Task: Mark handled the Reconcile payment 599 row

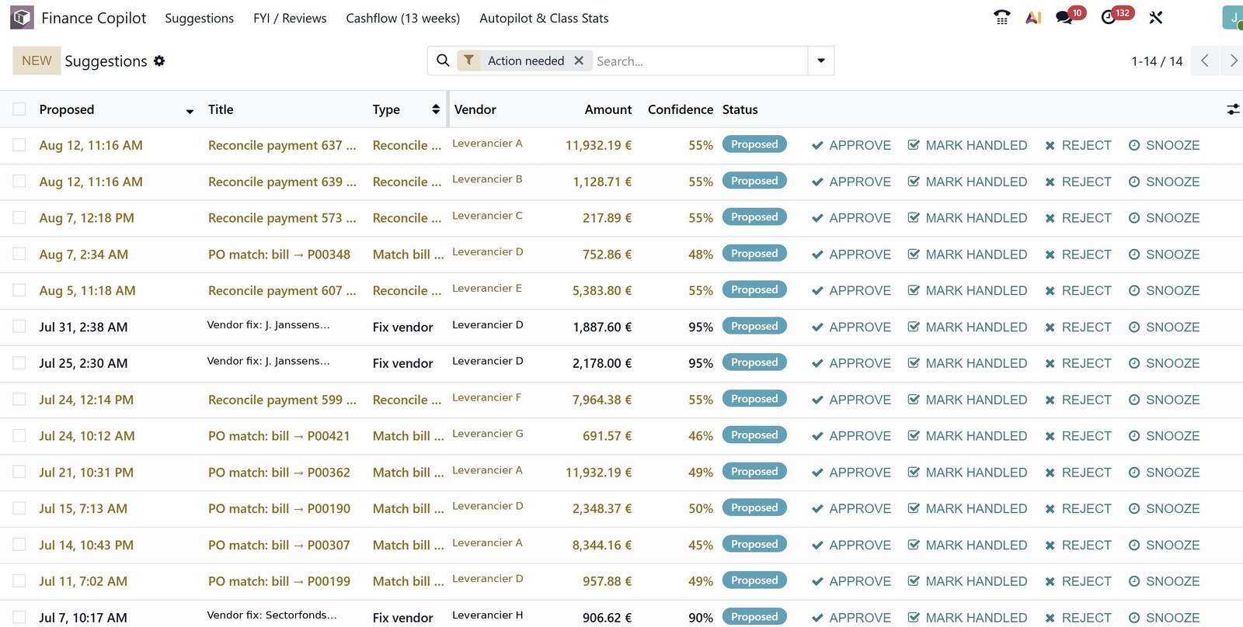Action: pyautogui.click(x=967, y=400)
